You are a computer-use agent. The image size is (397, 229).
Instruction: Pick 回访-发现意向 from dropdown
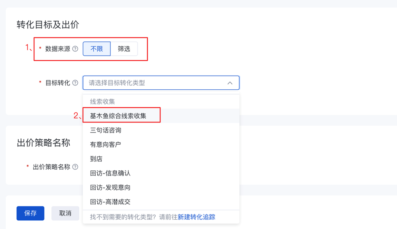coord(110,188)
